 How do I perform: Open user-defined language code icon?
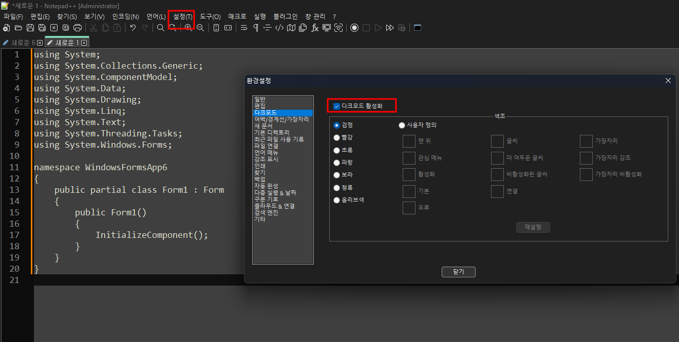coord(279,28)
